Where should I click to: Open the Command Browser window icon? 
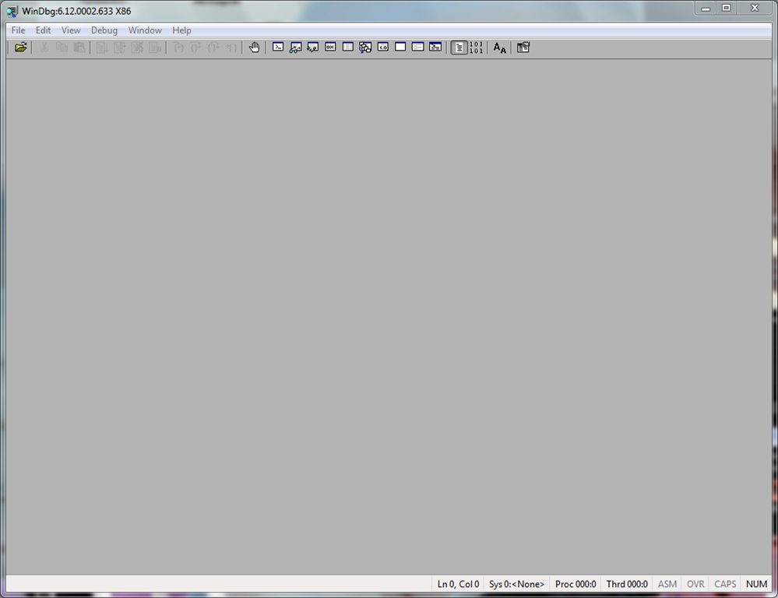coord(435,47)
